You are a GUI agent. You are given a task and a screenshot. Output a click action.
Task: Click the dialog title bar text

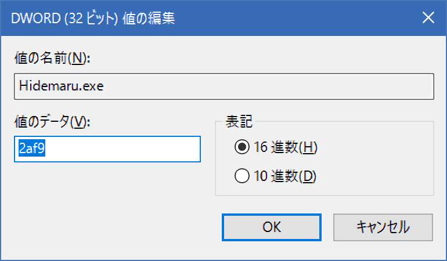pyautogui.click(x=94, y=18)
